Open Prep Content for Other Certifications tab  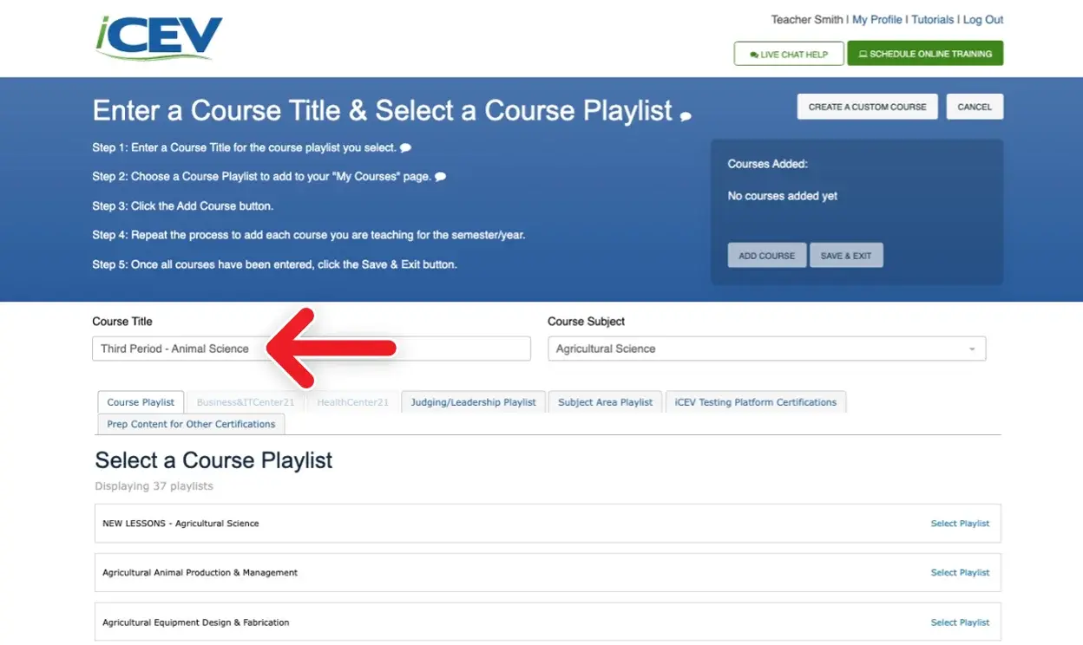click(x=191, y=424)
